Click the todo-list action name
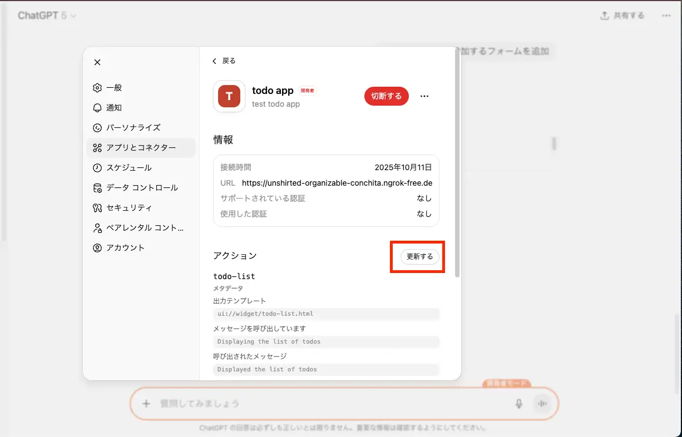Viewport: 682px width, 437px height. click(x=234, y=276)
